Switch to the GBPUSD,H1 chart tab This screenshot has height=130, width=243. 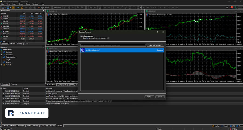[x=73, y=85]
